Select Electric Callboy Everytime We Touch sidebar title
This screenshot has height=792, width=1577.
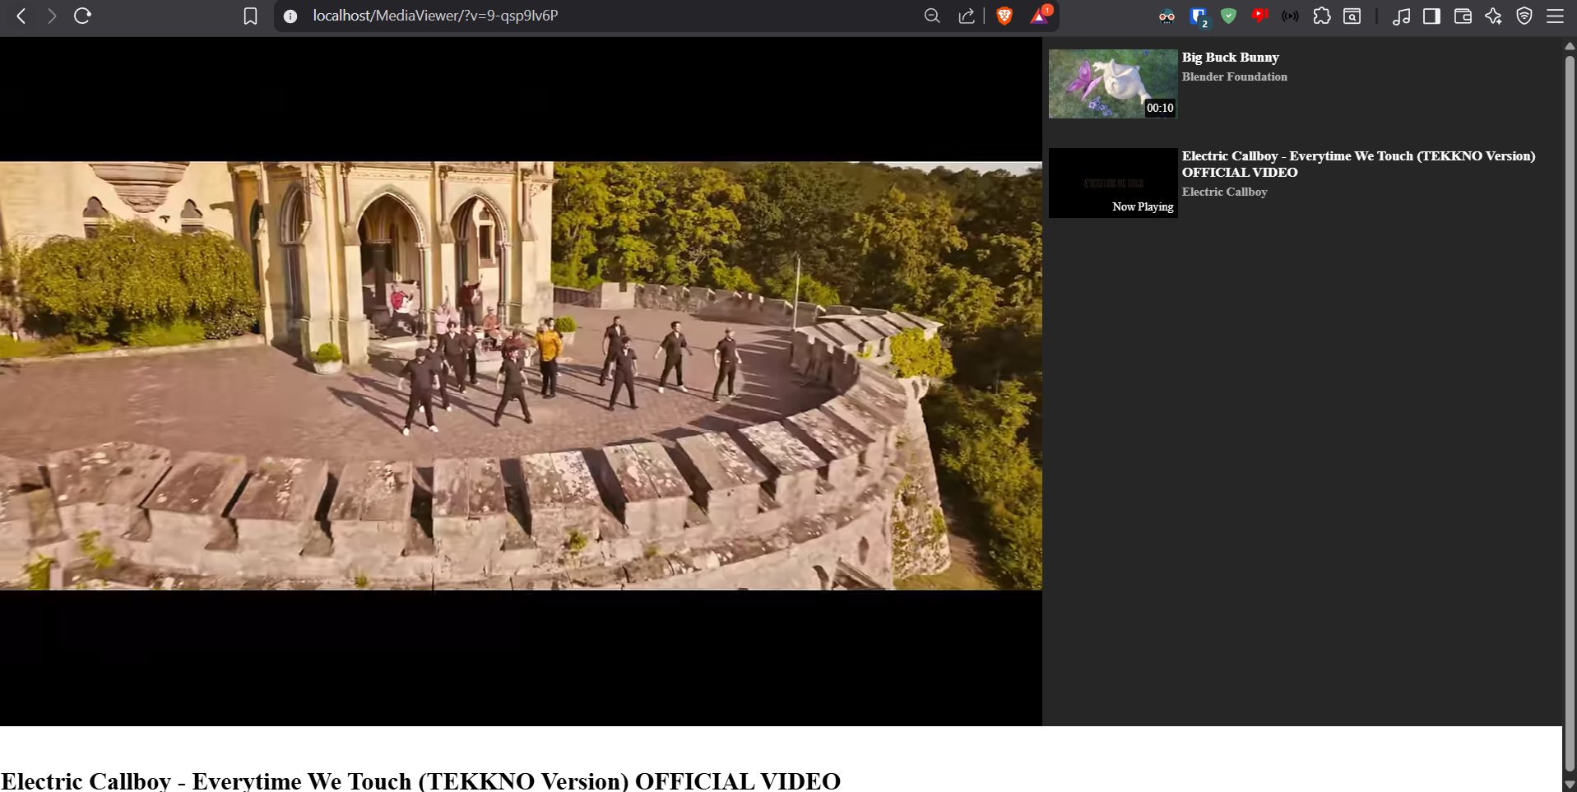(x=1358, y=164)
